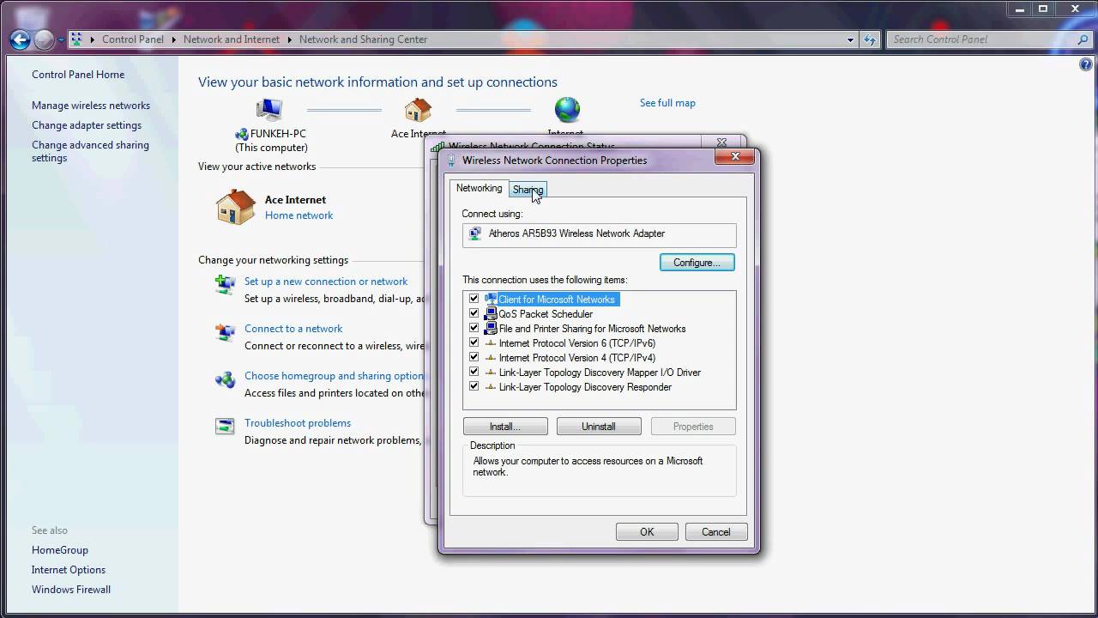This screenshot has width=1098, height=618.
Task: Toggle File and Printer Sharing checkbox
Action: (x=474, y=328)
